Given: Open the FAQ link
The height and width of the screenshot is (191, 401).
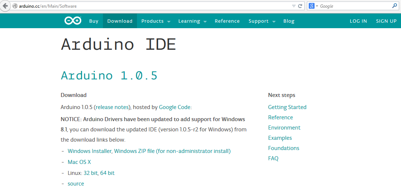Looking at the screenshot, I should click(x=273, y=158).
